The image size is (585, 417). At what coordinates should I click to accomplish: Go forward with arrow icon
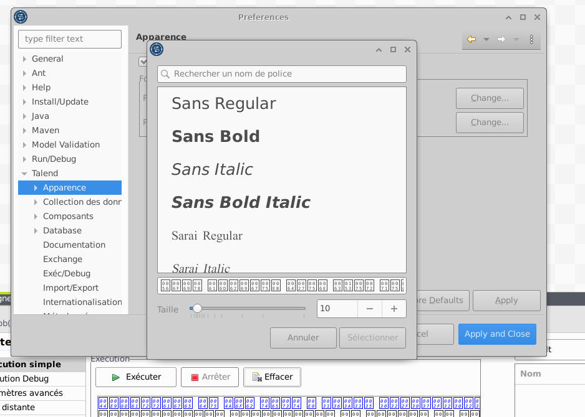501,39
